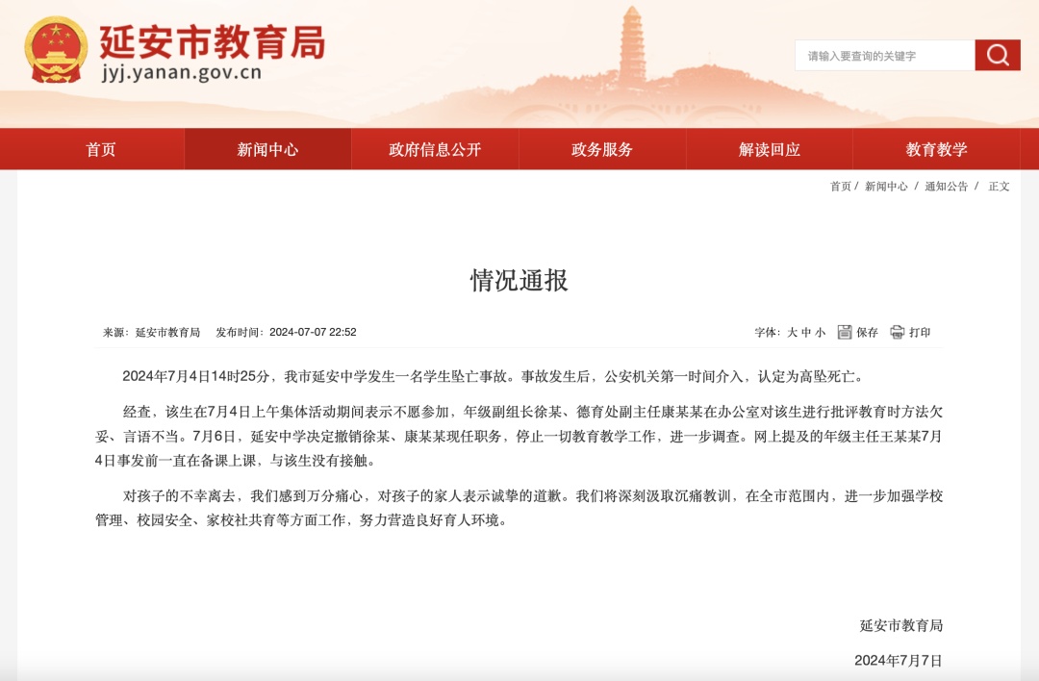Click the 新闻中心 breadcrumb link
Image resolution: width=1039 pixels, height=681 pixels.
click(887, 189)
